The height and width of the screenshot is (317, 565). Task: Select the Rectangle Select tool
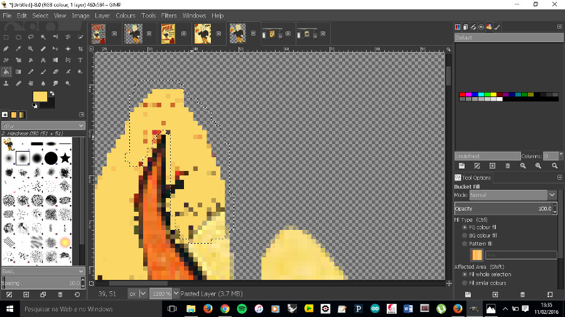pos(6,37)
